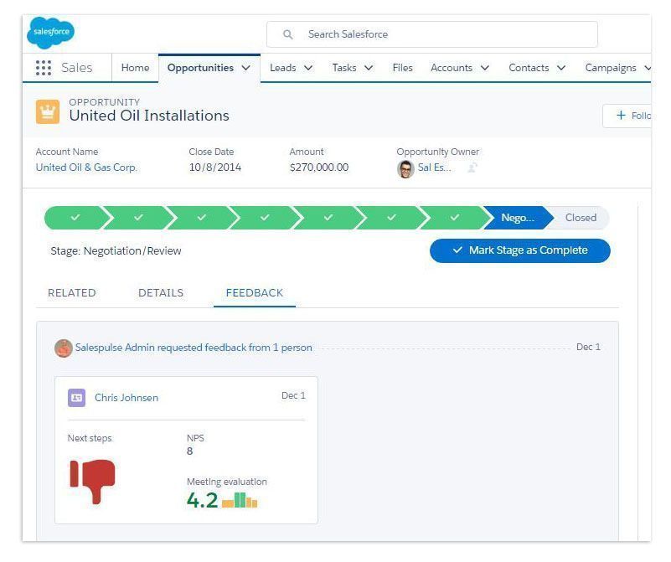Open the Files tab
This screenshot has height=562, width=671.
coord(402,68)
